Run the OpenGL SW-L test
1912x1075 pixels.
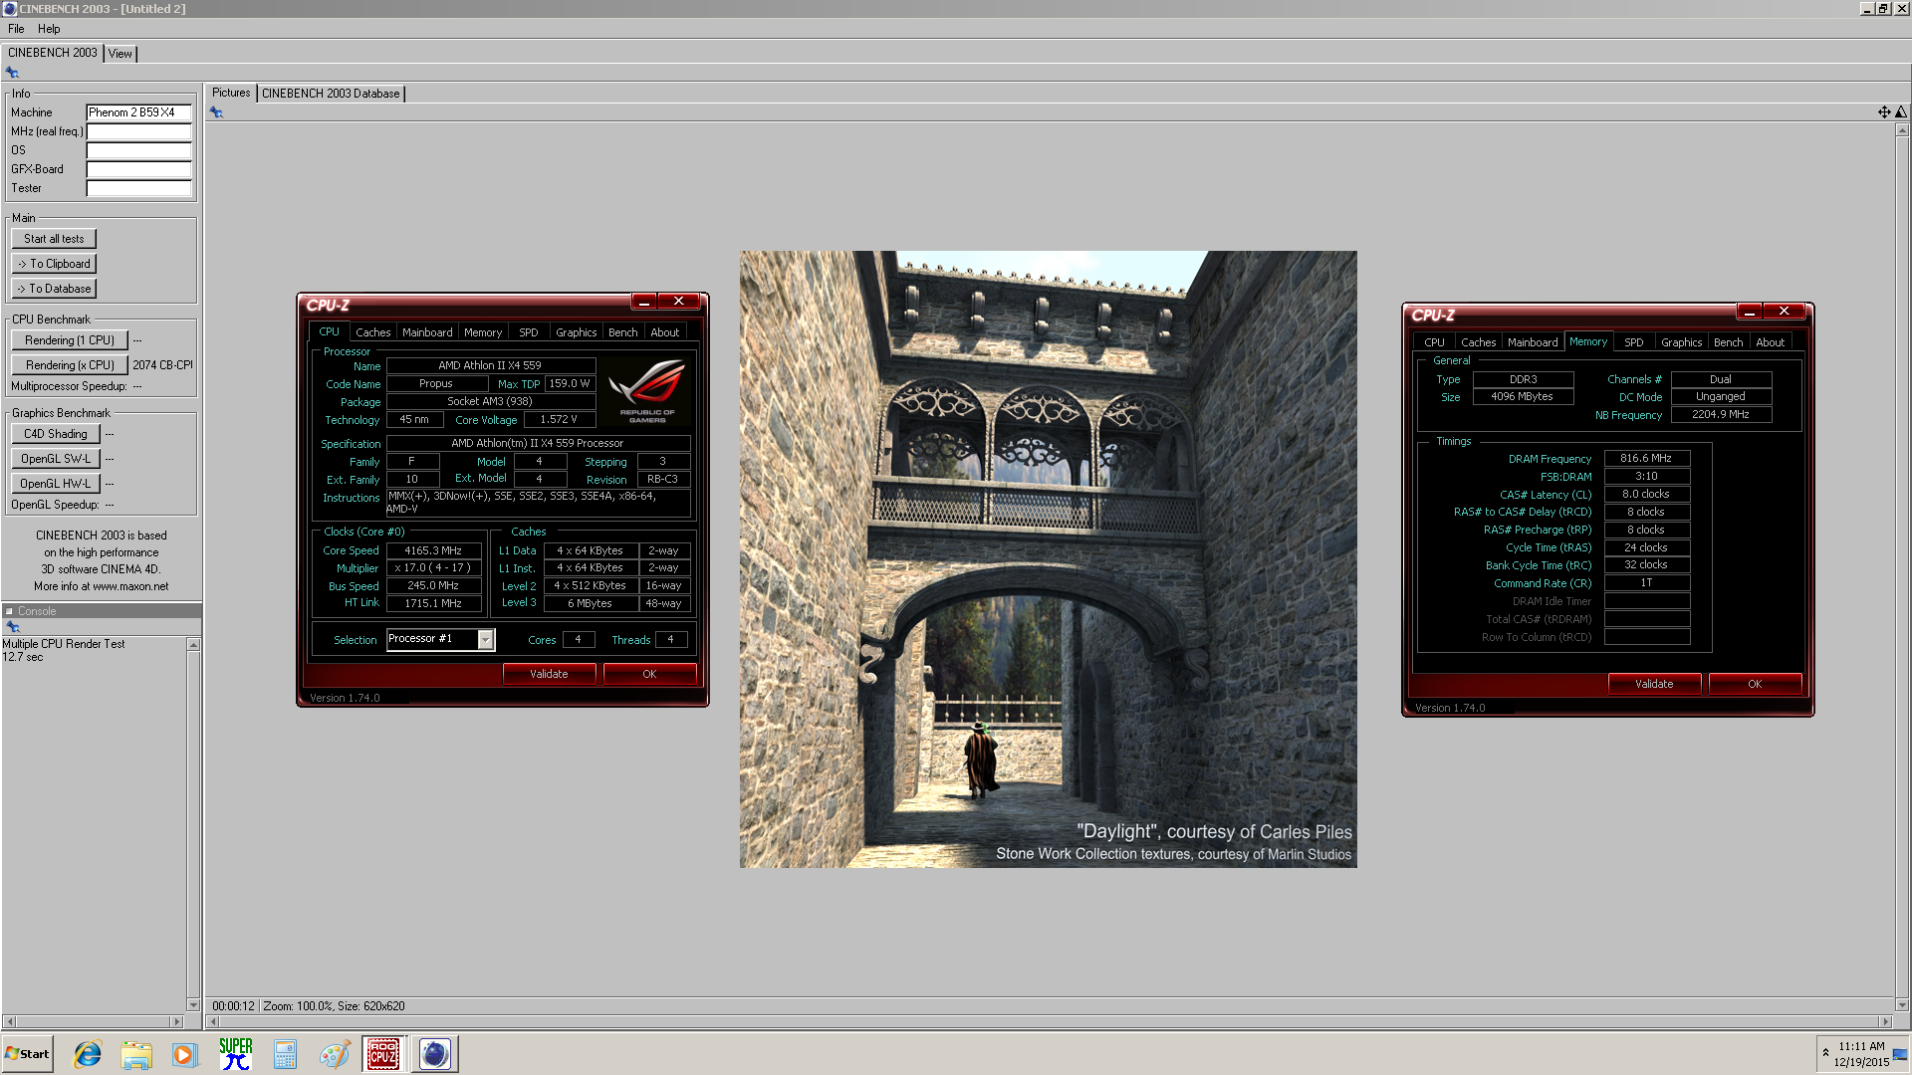[56, 459]
